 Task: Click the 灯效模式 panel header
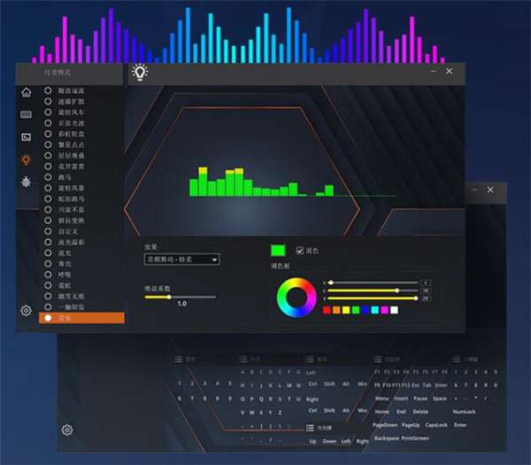[x=55, y=72]
